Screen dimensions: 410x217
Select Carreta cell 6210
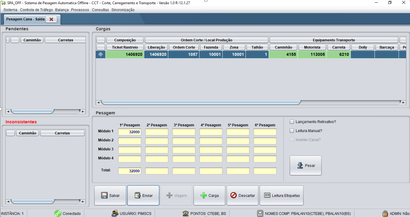(339, 54)
